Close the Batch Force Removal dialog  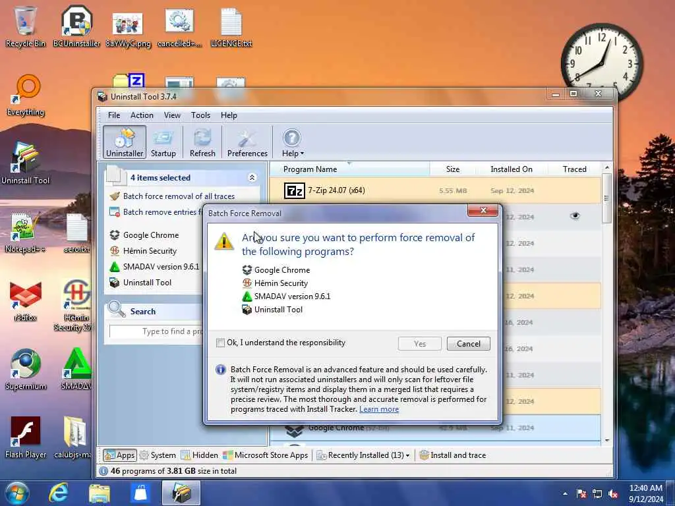pos(483,210)
